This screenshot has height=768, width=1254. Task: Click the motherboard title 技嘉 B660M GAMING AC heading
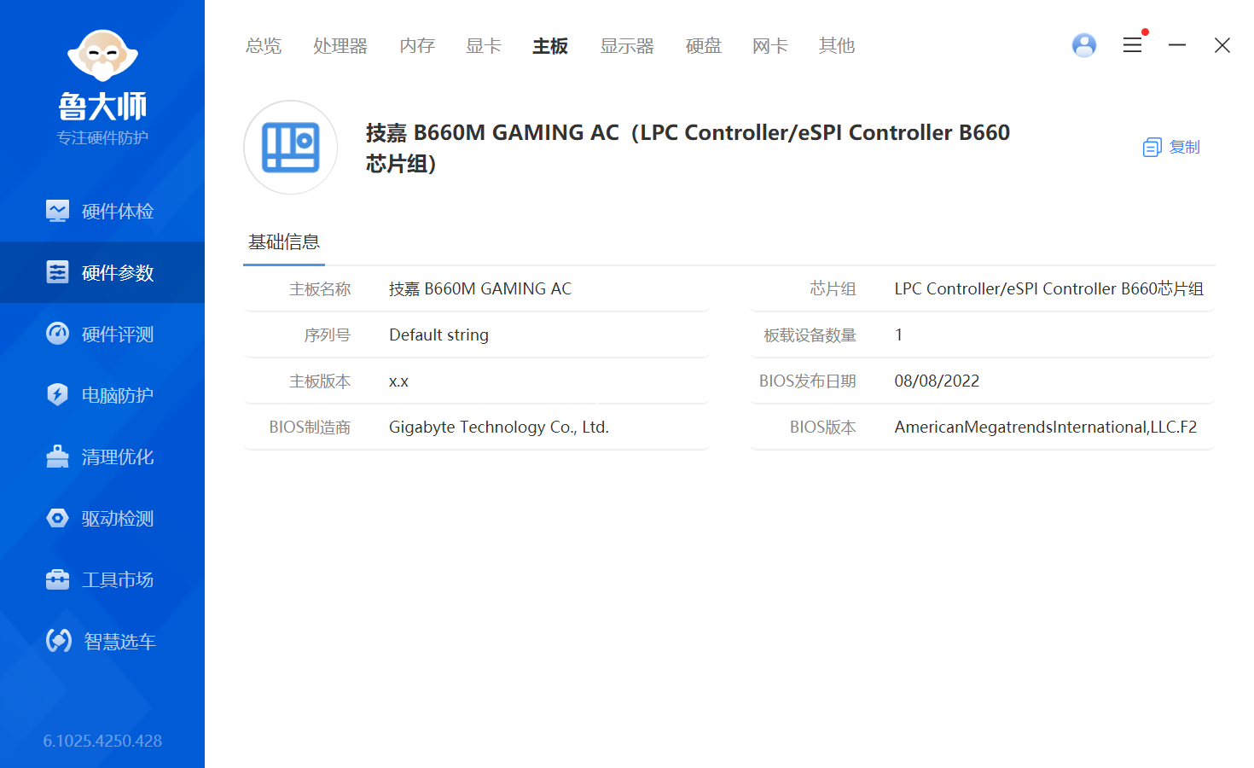(688, 148)
